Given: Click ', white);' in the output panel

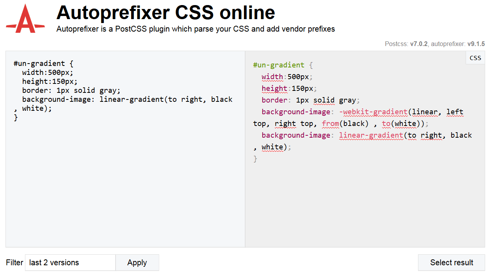Looking at the screenshot, I should point(272,147).
